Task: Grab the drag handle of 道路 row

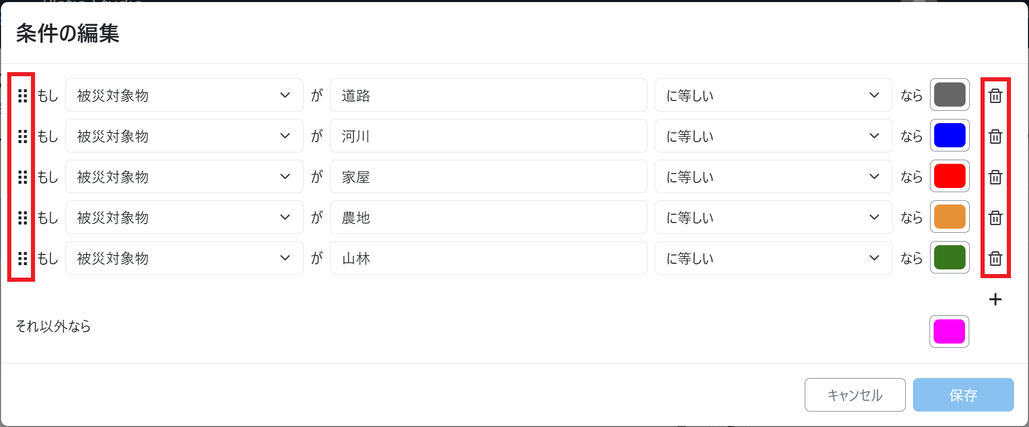Action: coord(22,95)
